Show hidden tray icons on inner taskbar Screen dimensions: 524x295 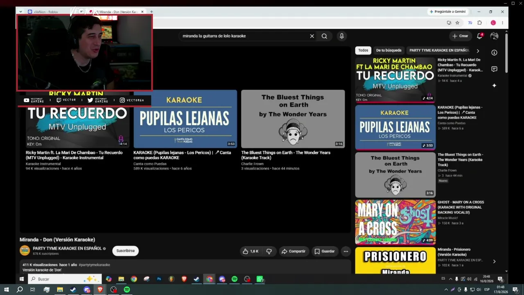click(451, 279)
